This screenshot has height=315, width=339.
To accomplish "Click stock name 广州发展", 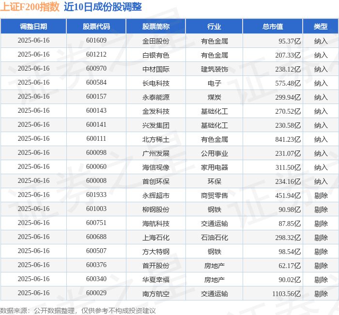I will pyautogui.click(x=155, y=153).
